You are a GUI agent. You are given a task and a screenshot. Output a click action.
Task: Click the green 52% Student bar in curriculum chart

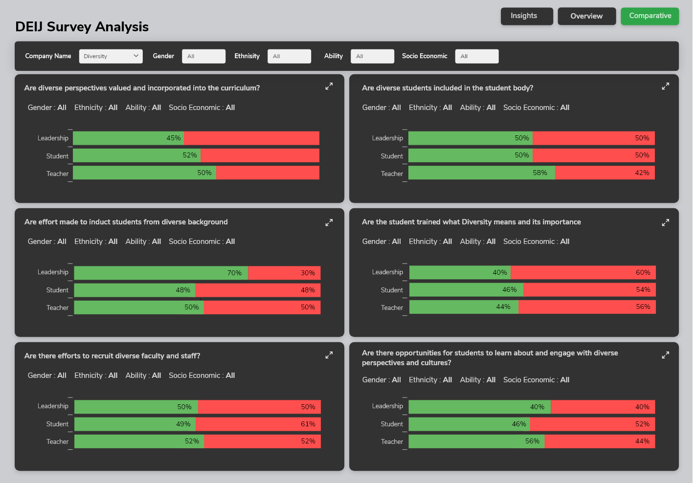point(137,155)
